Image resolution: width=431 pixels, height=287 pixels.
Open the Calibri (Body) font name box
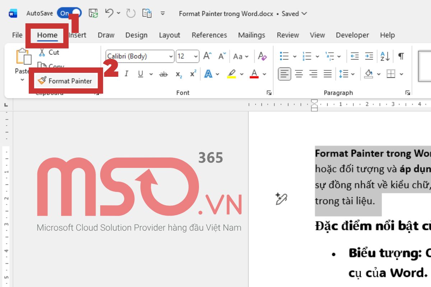pyautogui.click(x=140, y=56)
